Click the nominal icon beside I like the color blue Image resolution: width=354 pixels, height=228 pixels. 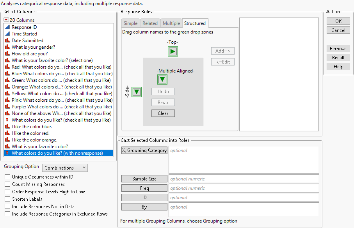pos(8,126)
